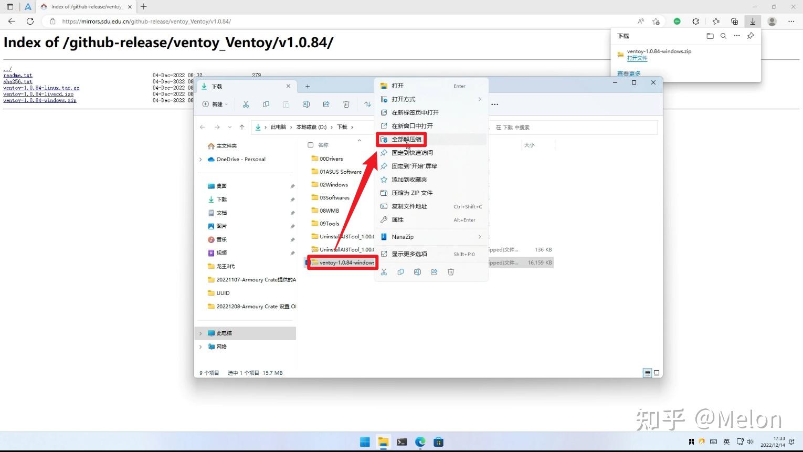Image resolution: width=803 pixels, height=452 pixels.
Task: Select the Cut icon in File Explorer toolbar
Action: (246, 104)
